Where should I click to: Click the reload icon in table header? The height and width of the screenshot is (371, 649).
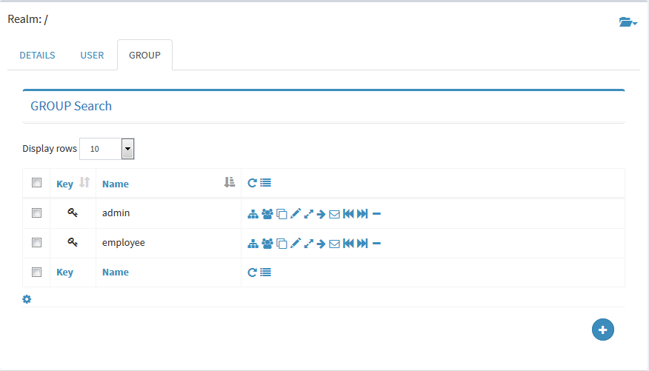click(252, 183)
